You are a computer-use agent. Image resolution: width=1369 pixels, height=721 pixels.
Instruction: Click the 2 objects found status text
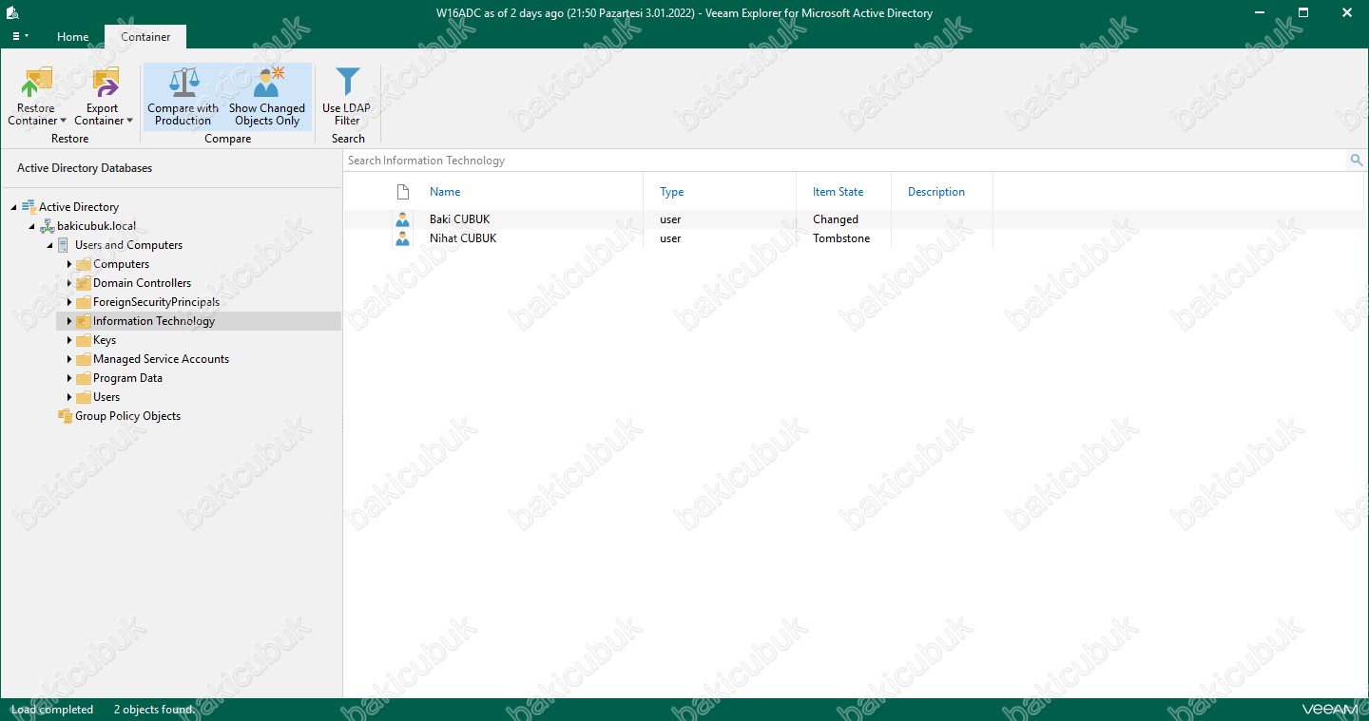click(x=153, y=710)
